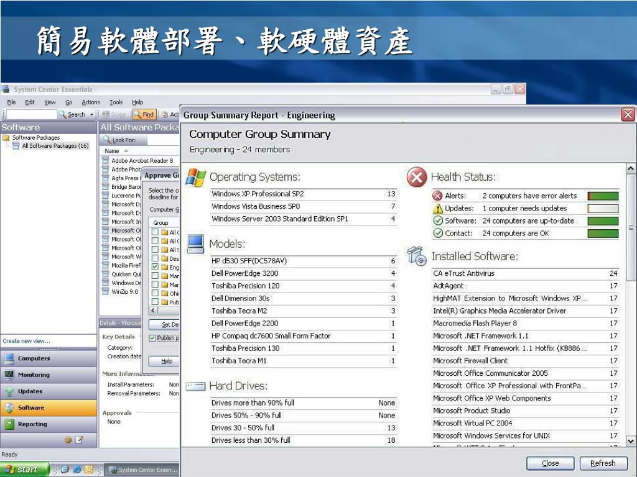Check the Des group checkbox
The image size is (637, 477).
[155, 258]
